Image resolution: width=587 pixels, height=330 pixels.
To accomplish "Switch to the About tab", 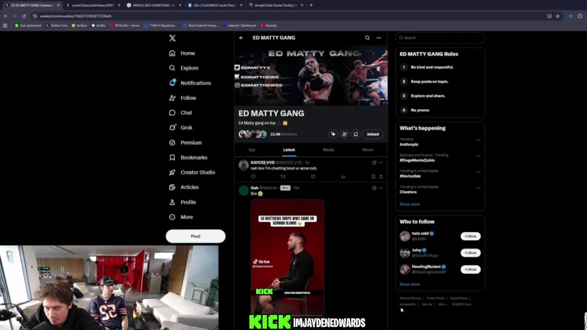I will [x=368, y=150].
